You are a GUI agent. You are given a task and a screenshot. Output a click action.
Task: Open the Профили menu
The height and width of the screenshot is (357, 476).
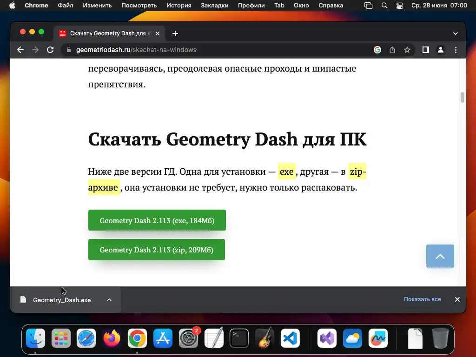point(251,6)
